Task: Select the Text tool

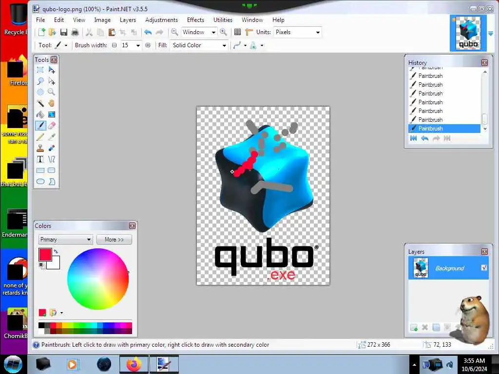Action: [x=40, y=159]
